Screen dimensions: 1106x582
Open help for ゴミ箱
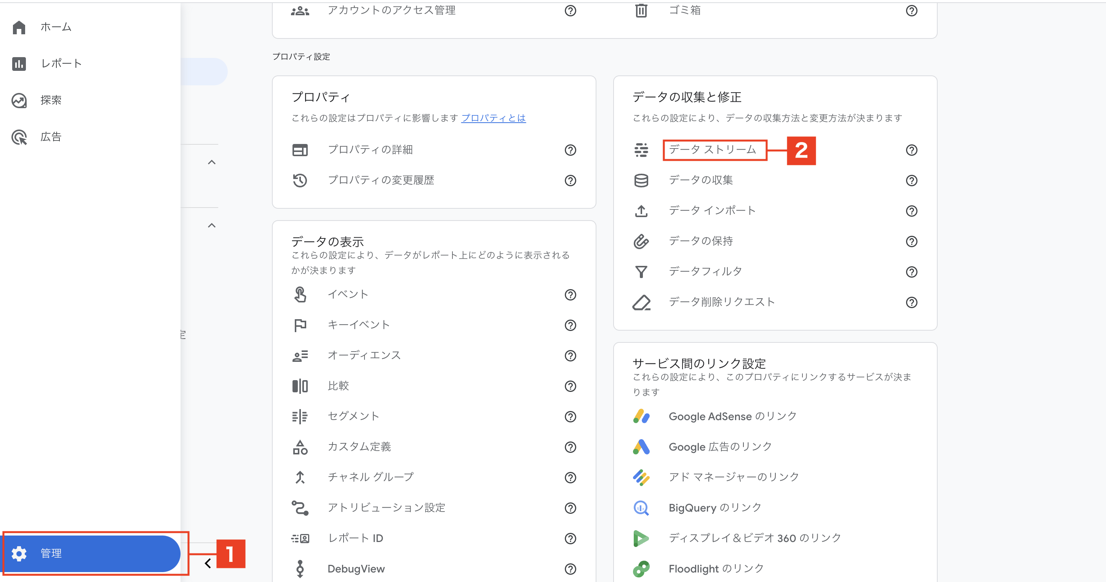[911, 10]
